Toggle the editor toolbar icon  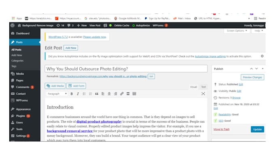(x=134, y=94)
